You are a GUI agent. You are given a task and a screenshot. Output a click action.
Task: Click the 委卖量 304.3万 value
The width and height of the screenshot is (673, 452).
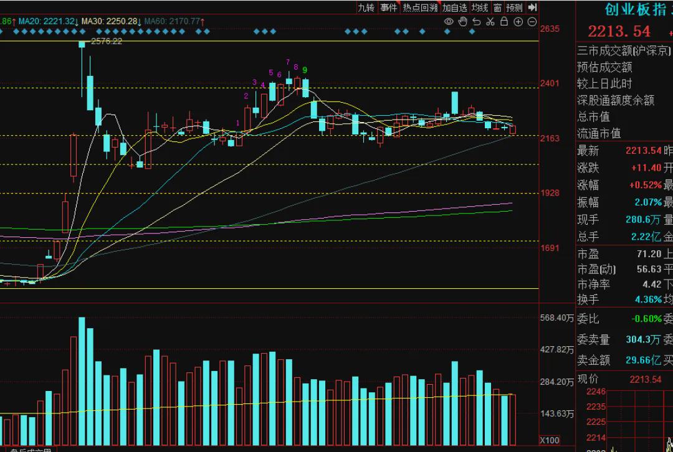pos(643,340)
